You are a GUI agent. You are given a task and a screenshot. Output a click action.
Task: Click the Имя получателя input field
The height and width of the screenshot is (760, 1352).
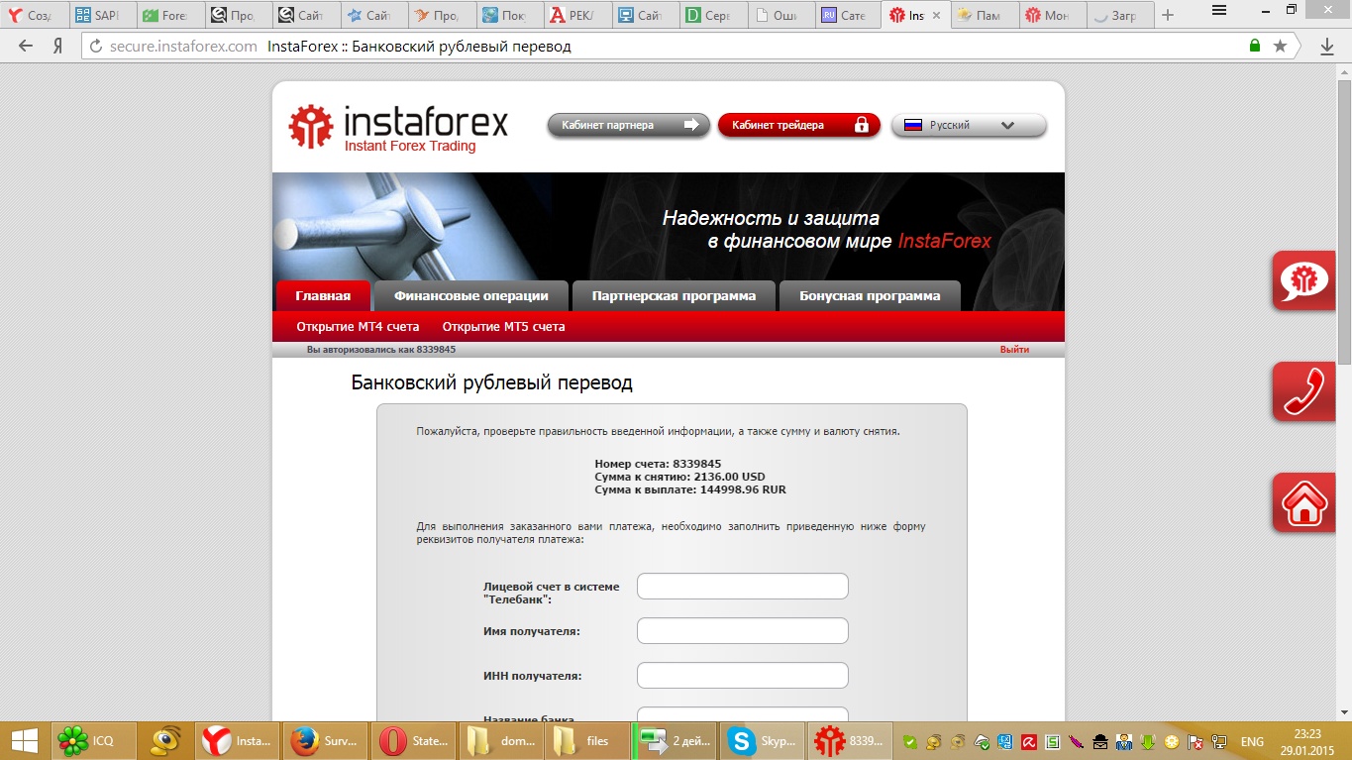[x=742, y=631]
